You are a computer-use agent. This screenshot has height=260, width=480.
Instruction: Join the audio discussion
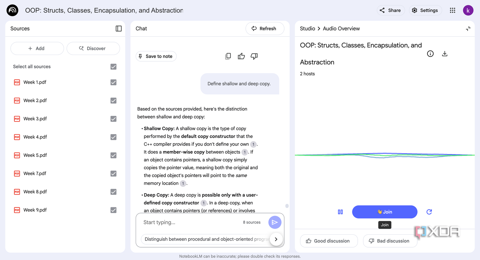[x=385, y=212]
